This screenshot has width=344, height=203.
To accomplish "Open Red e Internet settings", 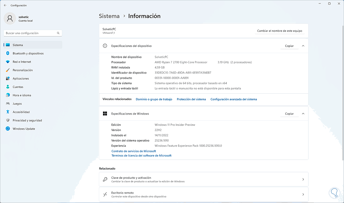I will click(x=22, y=62).
